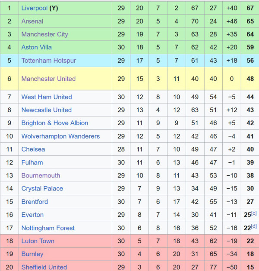The height and width of the screenshot is (271, 259).
Task: Click the Manchester City link
Action: pyautogui.click(x=44, y=34)
